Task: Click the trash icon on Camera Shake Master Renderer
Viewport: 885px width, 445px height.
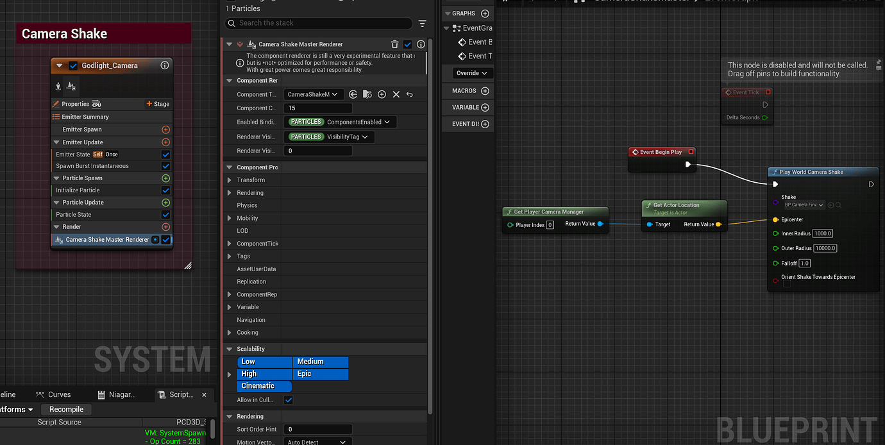Action: (394, 44)
